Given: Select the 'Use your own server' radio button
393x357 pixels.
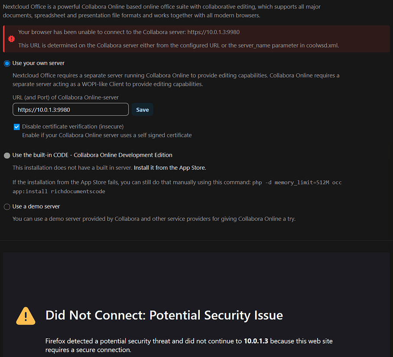Looking at the screenshot, I should click(x=6, y=63).
